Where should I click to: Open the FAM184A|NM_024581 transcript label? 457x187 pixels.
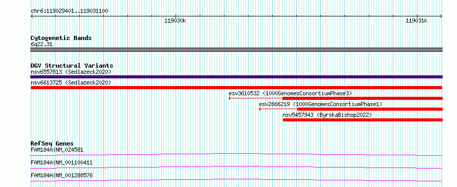57,150
